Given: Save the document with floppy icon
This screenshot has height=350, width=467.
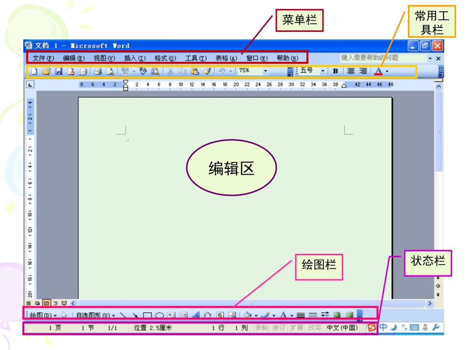Looking at the screenshot, I should coord(58,71).
